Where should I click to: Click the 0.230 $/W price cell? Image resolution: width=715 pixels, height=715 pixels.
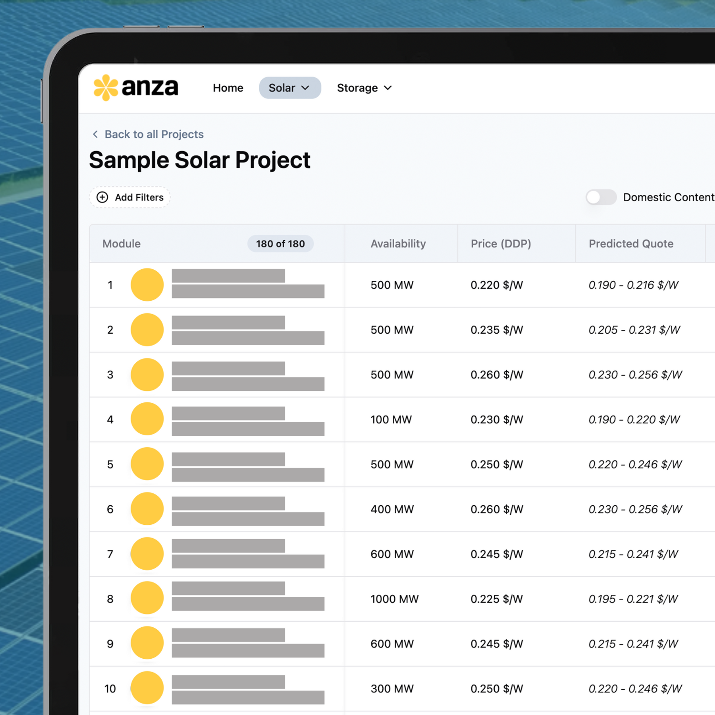[497, 419]
